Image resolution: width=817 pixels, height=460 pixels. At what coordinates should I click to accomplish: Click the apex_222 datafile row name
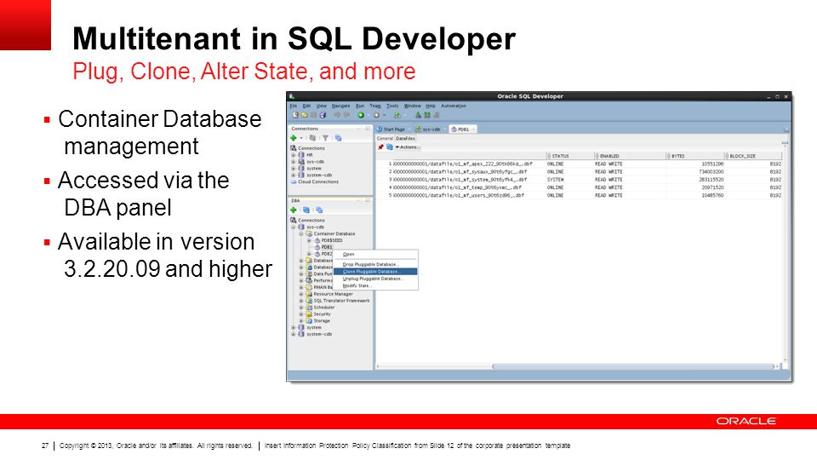pyautogui.click(x=462, y=164)
